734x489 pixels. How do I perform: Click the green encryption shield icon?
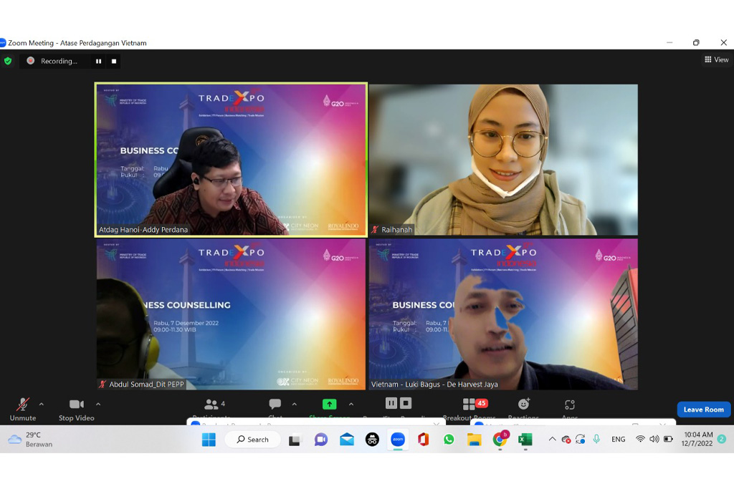[8, 61]
